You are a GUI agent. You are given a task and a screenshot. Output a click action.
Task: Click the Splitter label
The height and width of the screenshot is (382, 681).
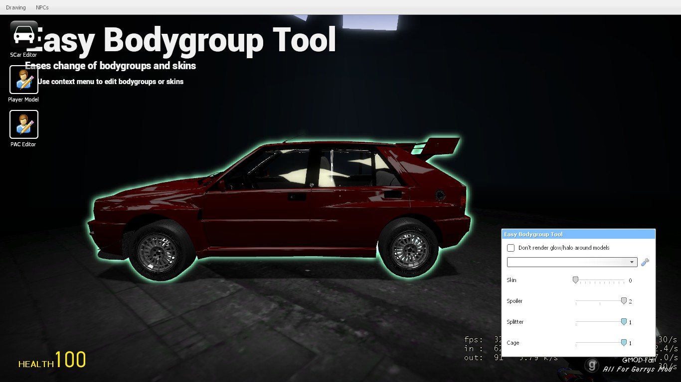pos(515,322)
